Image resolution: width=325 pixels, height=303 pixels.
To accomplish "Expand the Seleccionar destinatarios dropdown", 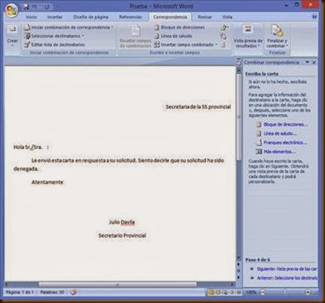I will click(x=82, y=36).
